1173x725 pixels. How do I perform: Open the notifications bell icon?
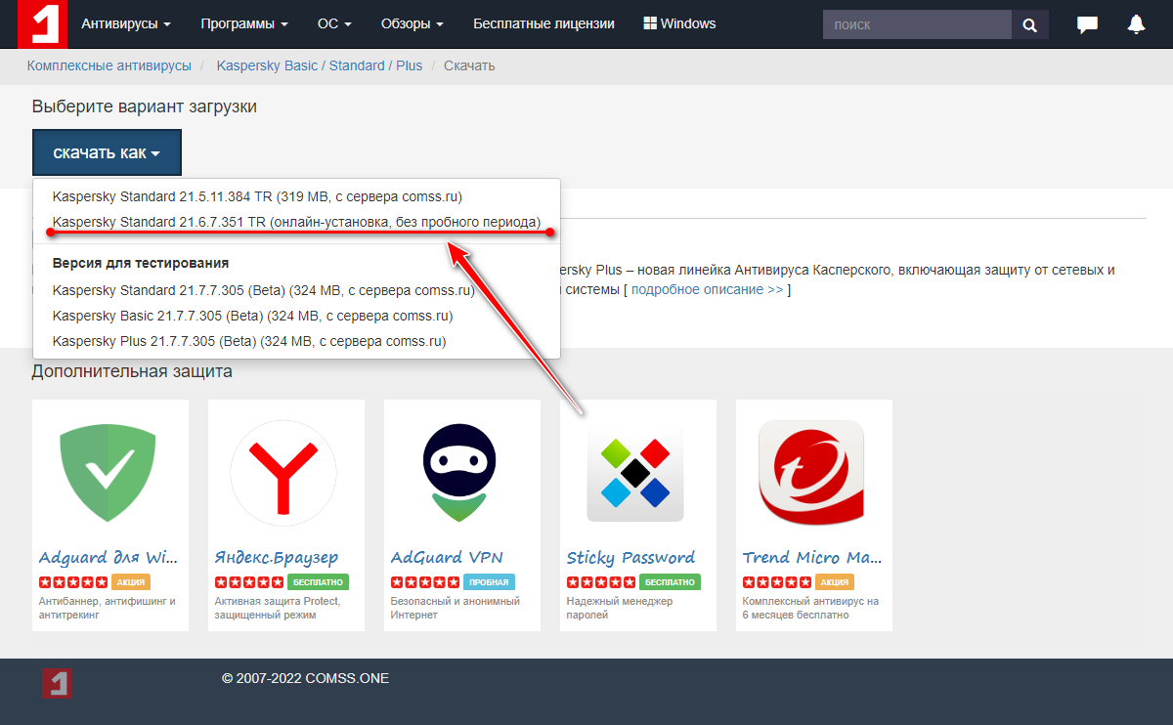(1136, 24)
